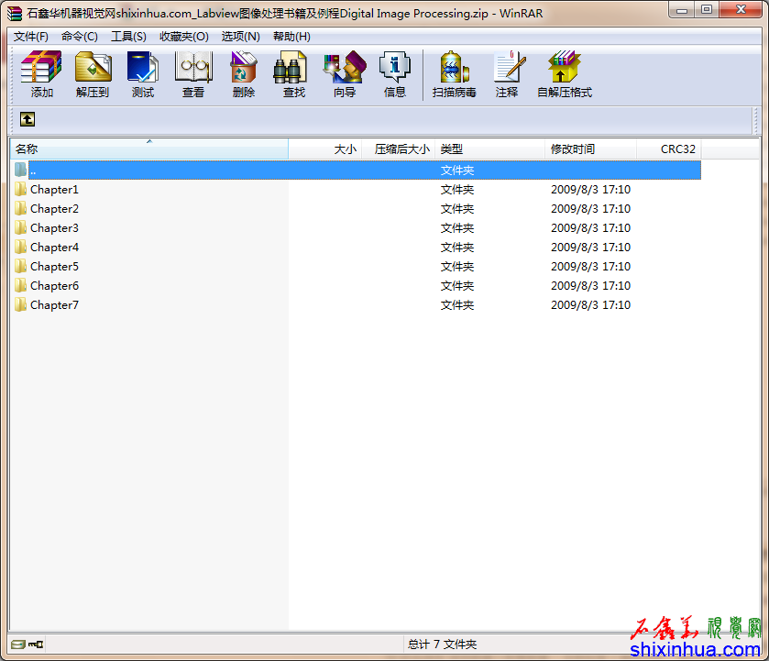This screenshot has width=769, height=661.
Task: Open the View (查看) toolbar icon
Action: 192,74
